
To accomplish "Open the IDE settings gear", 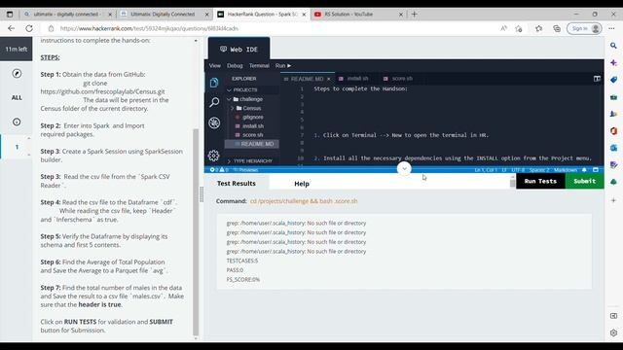I will pyautogui.click(x=214, y=156).
